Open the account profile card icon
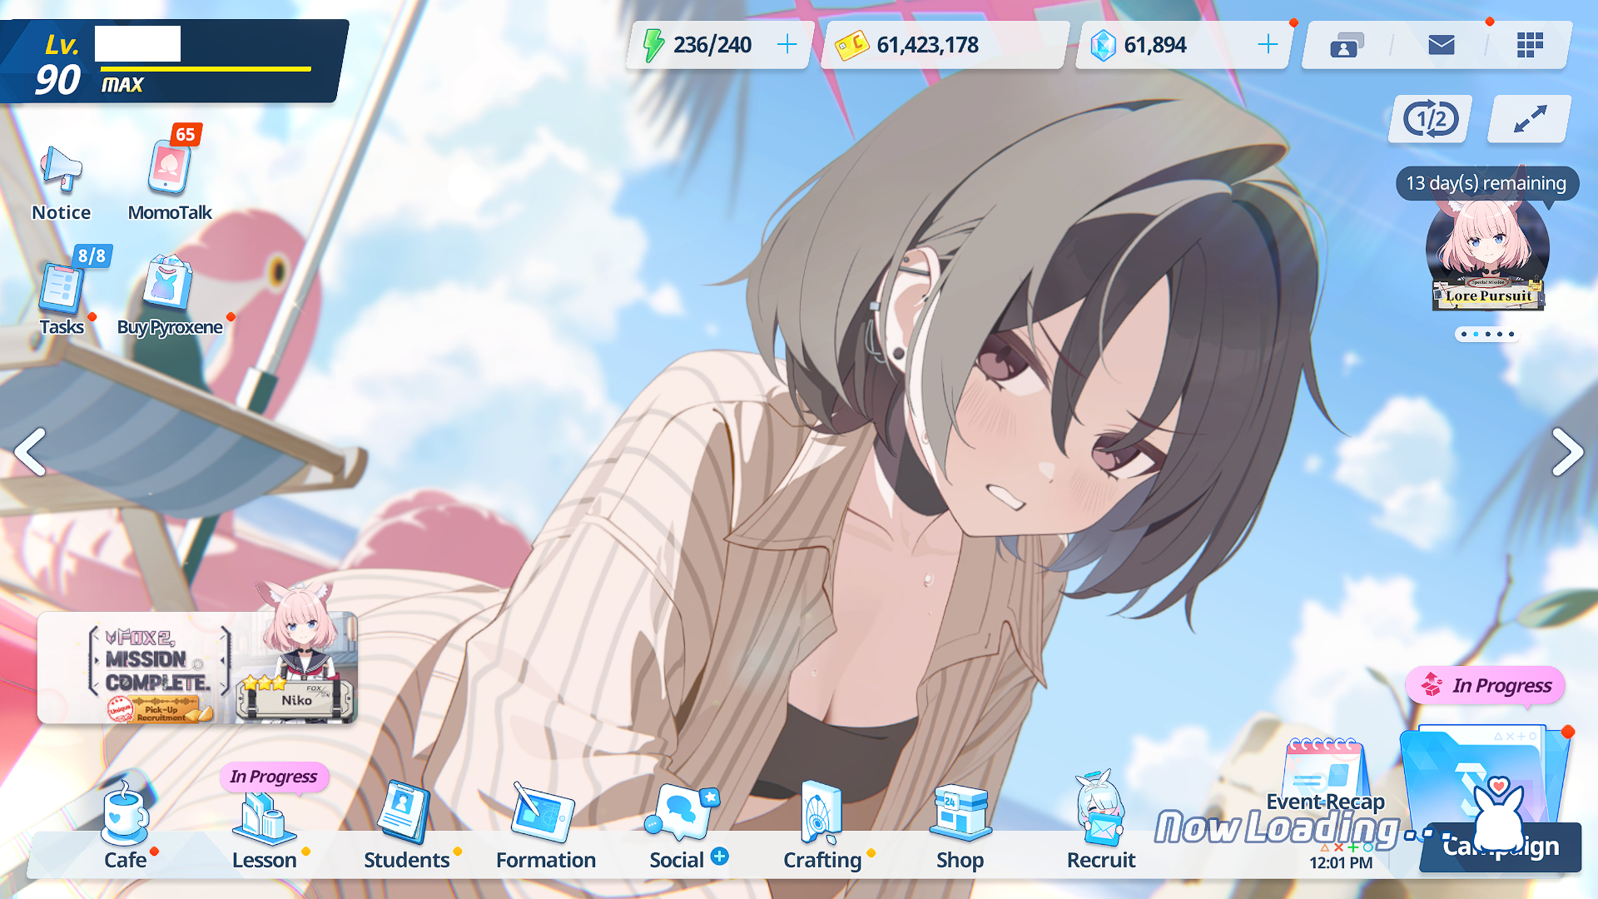 [x=1347, y=45]
